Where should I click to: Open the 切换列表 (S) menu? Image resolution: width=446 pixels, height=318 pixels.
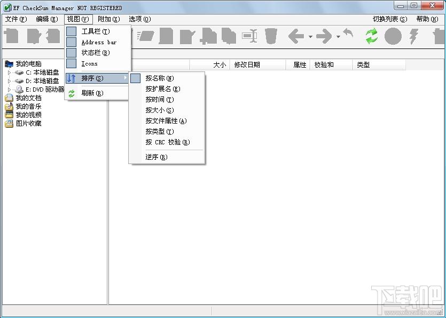(x=390, y=19)
